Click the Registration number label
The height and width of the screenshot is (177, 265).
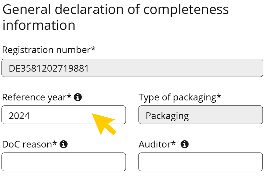tap(49, 50)
